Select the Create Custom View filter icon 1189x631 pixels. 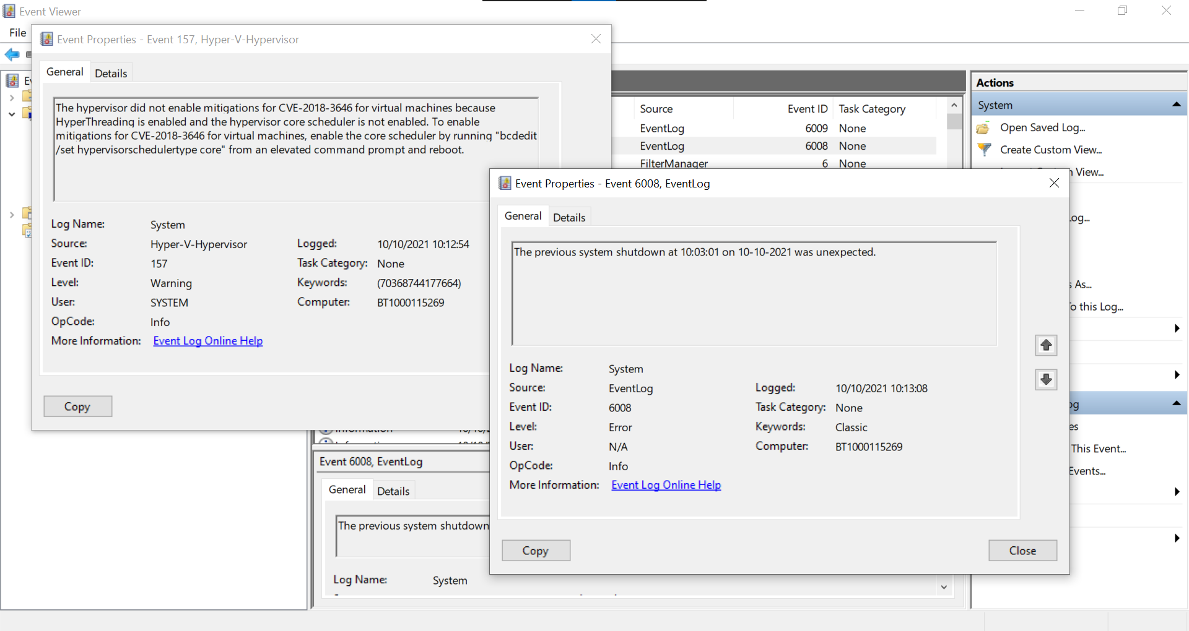click(x=985, y=149)
